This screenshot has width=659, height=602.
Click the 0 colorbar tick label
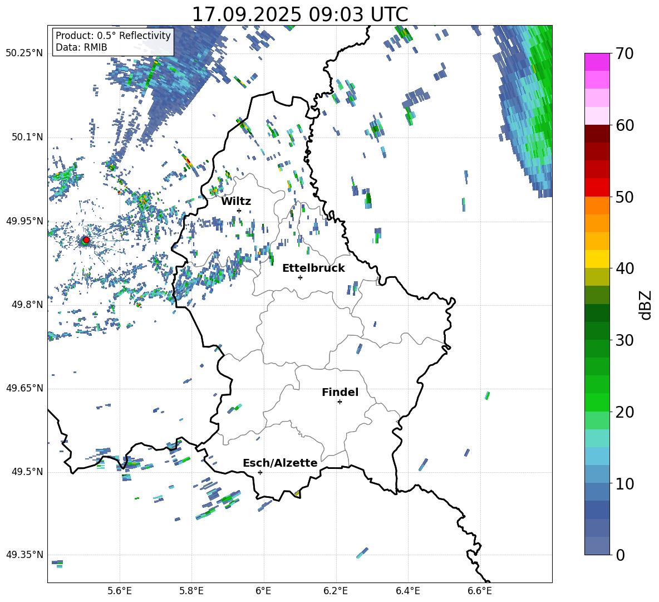(620, 555)
